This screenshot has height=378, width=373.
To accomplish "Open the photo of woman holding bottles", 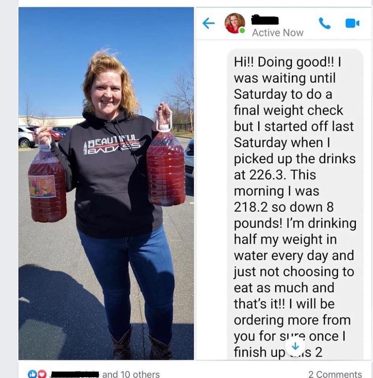I will click(106, 184).
